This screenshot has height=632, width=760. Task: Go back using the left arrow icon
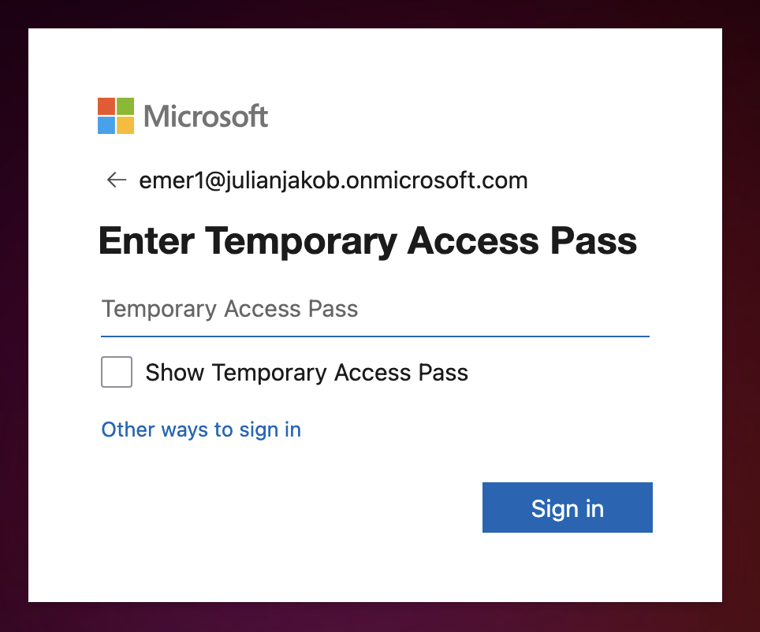point(117,180)
